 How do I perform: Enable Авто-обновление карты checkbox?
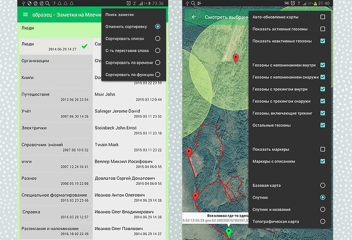tap(322, 17)
